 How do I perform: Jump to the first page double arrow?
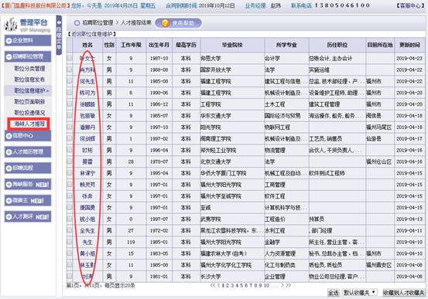click(213, 285)
